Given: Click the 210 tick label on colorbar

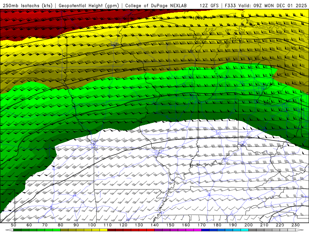Looking at the screenshot, I should [264, 225].
